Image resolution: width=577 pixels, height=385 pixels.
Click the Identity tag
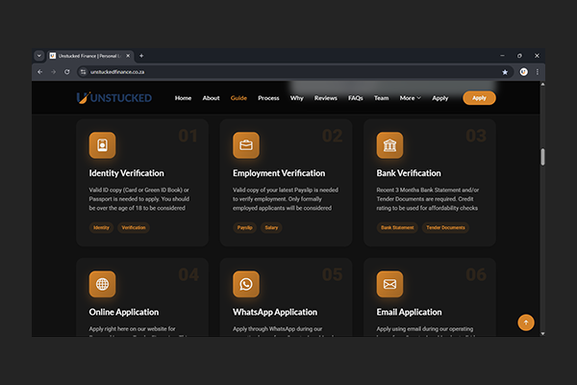pos(101,228)
